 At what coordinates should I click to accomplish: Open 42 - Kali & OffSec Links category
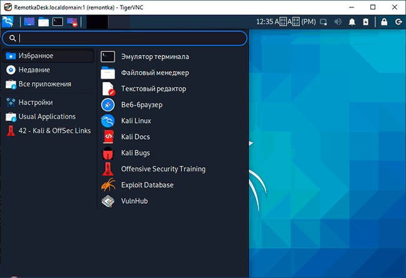click(x=48, y=131)
